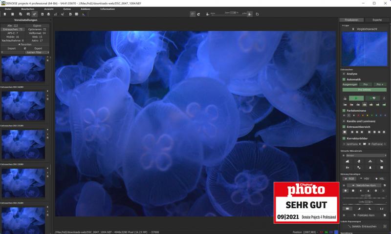
Task: Click the first icon in the top toolbar
Action: point(5,14)
